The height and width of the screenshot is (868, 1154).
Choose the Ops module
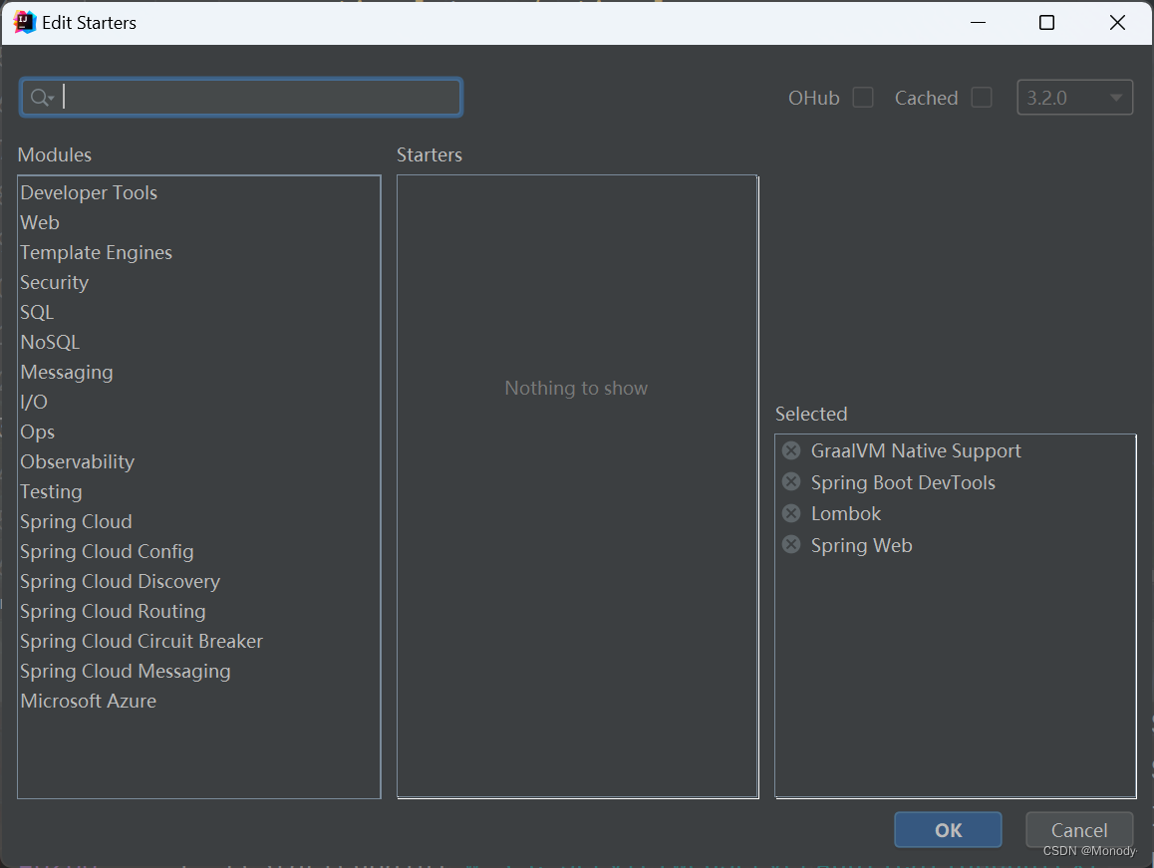pyautogui.click(x=198, y=433)
